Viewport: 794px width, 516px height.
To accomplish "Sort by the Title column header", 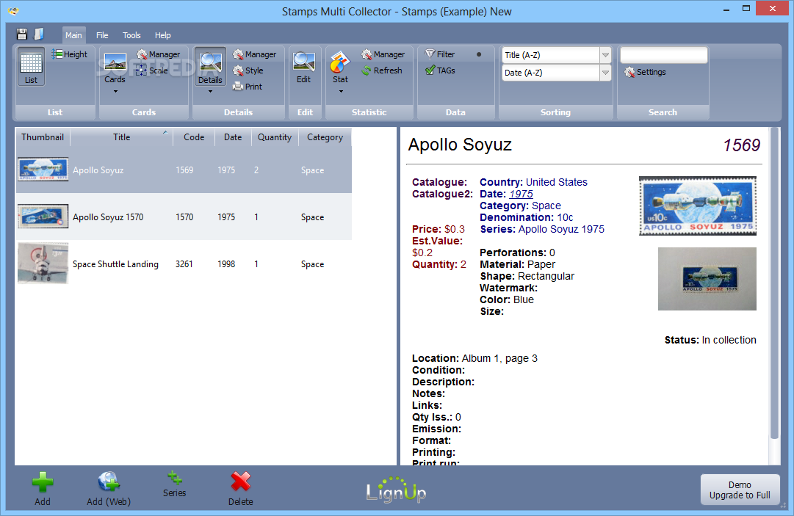I will 121,137.
